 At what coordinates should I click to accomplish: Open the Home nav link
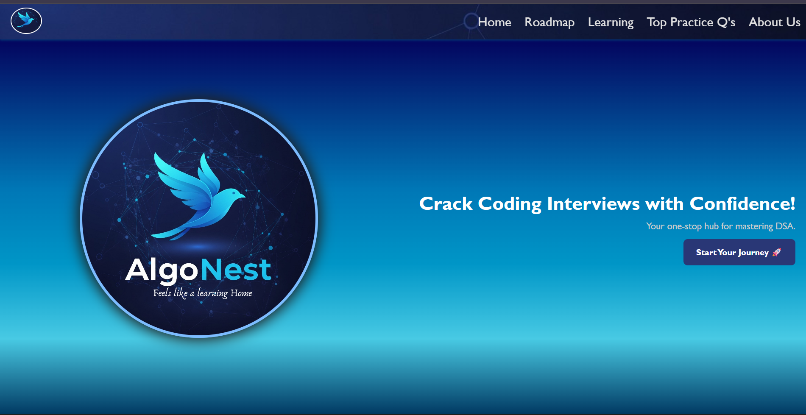[x=494, y=22]
